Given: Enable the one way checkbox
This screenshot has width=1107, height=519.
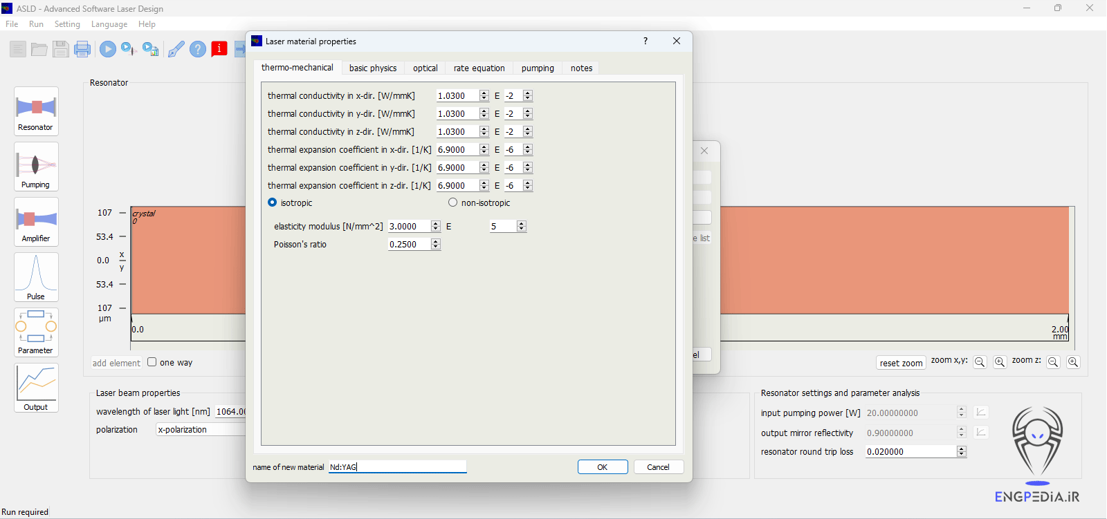Looking at the screenshot, I should click(x=152, y=362).
